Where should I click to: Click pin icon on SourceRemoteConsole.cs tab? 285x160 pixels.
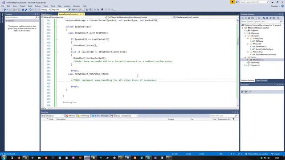click(x=81, y=14)
